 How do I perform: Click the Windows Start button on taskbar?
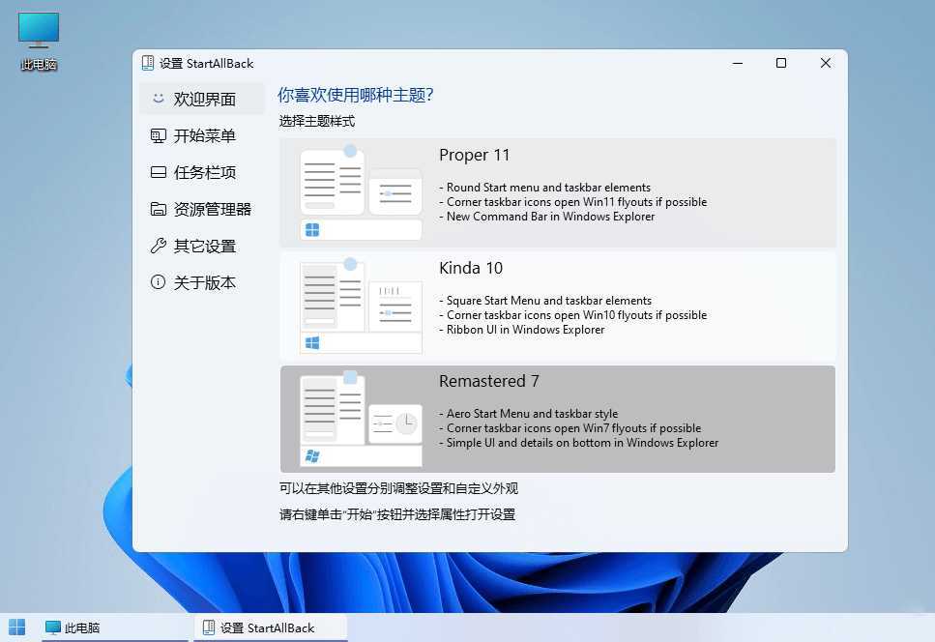(16, 627)
